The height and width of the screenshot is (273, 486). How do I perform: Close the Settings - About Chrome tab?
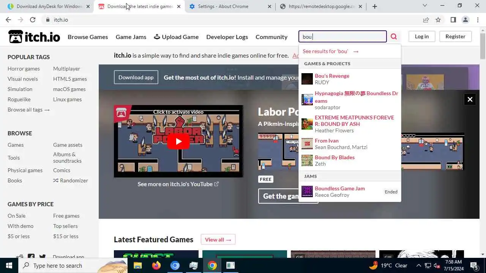pos(270,6)
